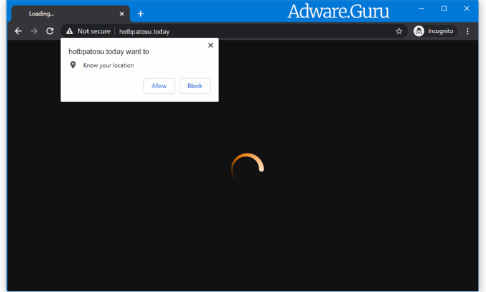Reload the current page
This screenshot has height=292, width=486.
(x=50, y=31)
